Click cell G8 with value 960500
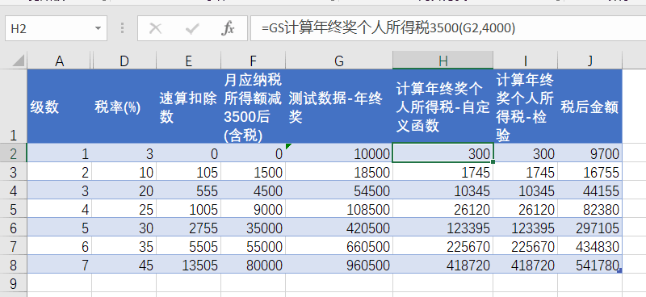This screenshot has width=646, height=297. point(339,265)
